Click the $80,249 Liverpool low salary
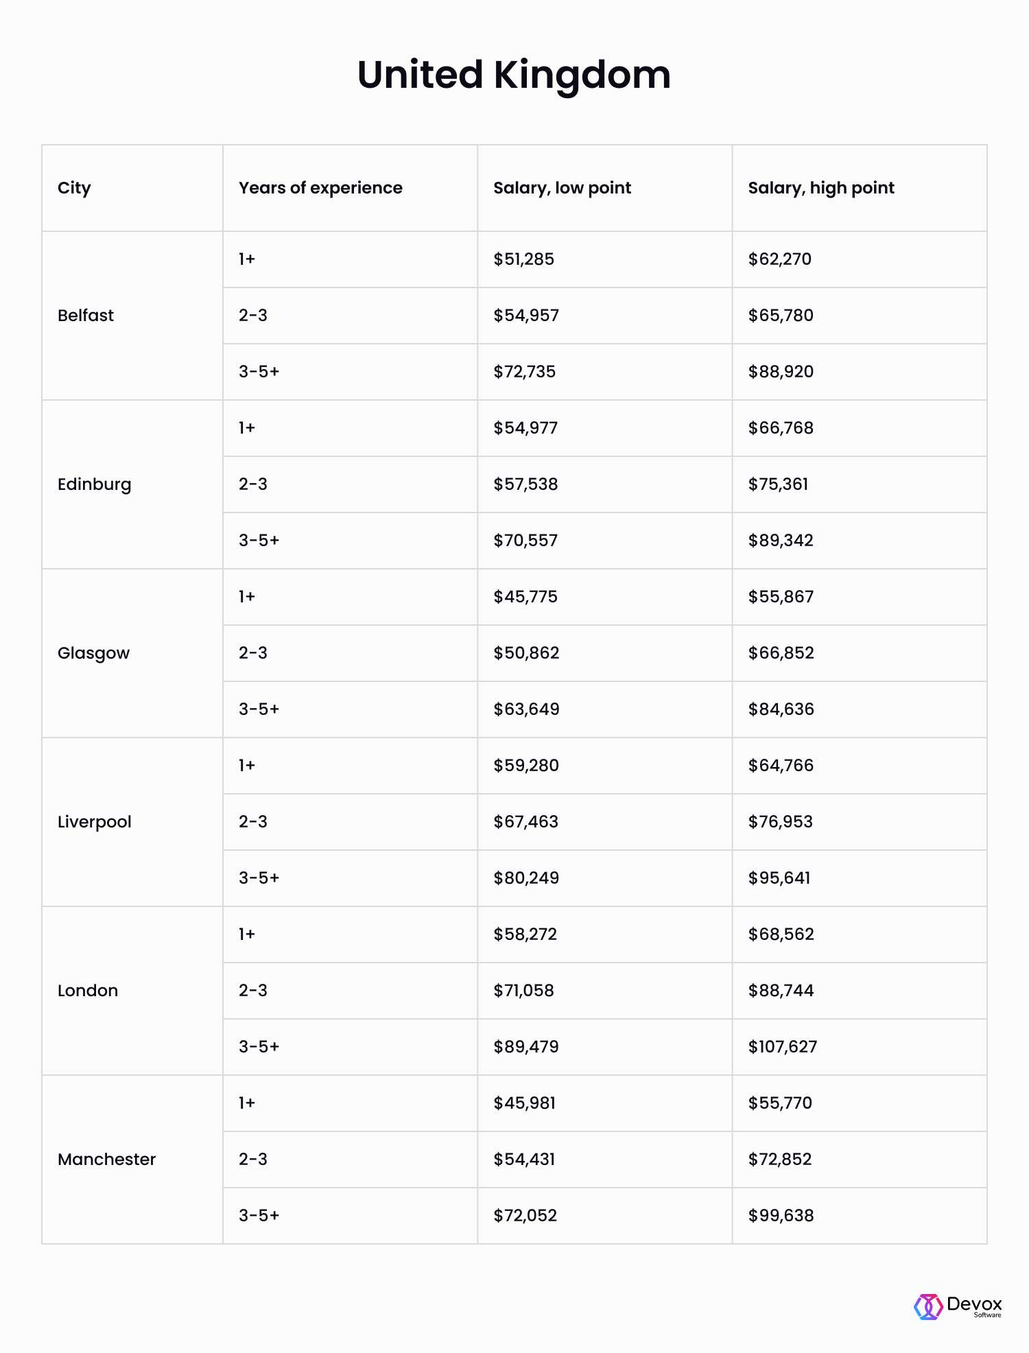 click(526, 878)
